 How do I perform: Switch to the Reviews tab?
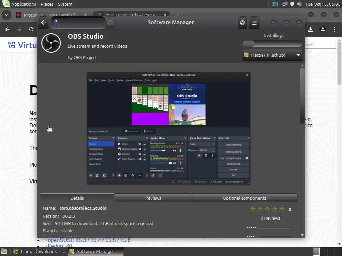[153, 198]
